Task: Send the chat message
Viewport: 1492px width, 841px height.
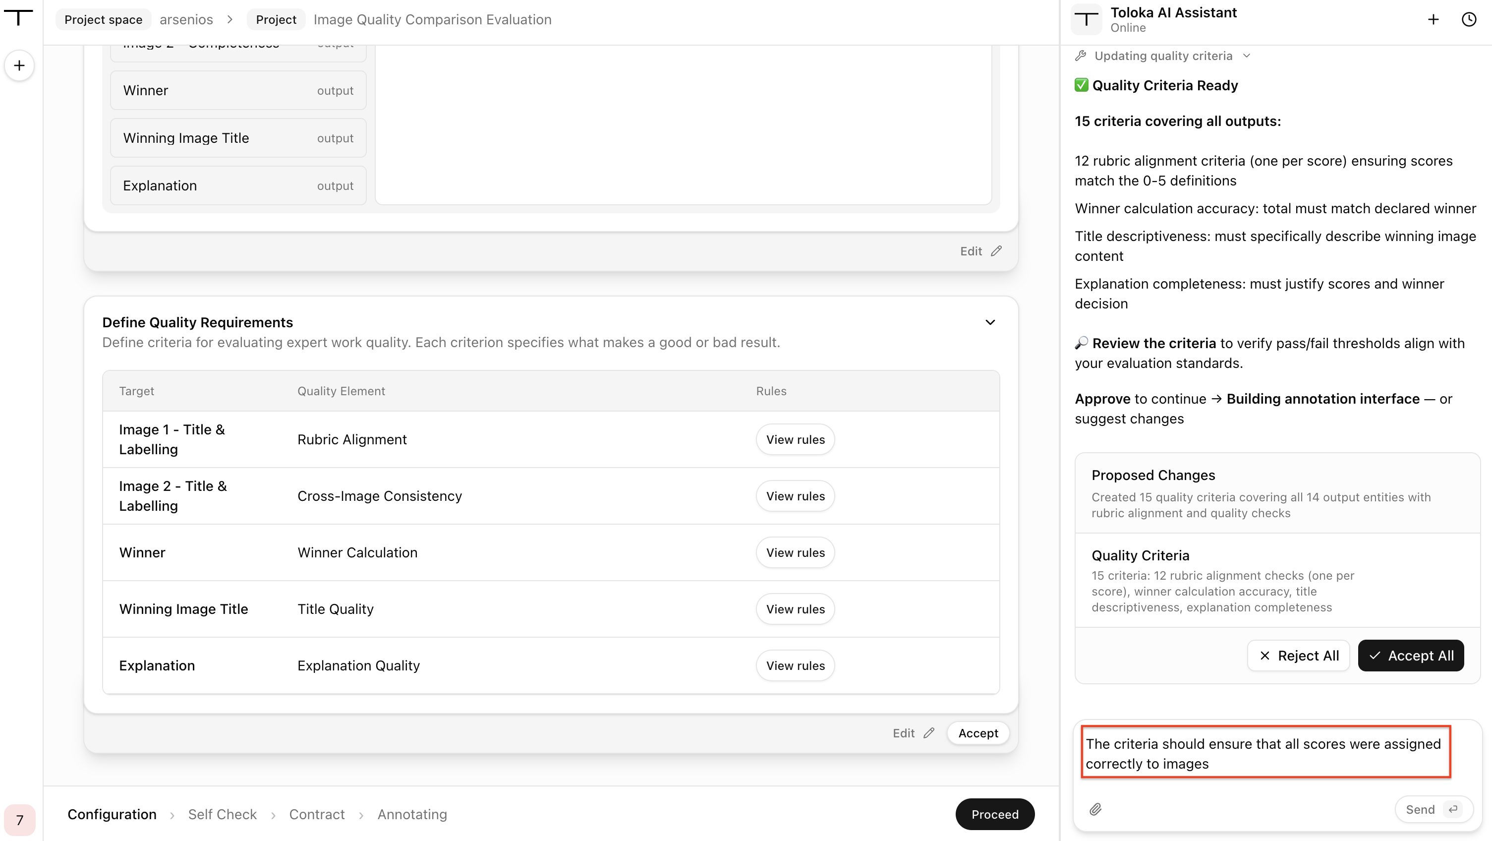Action: pos(1434,809)
